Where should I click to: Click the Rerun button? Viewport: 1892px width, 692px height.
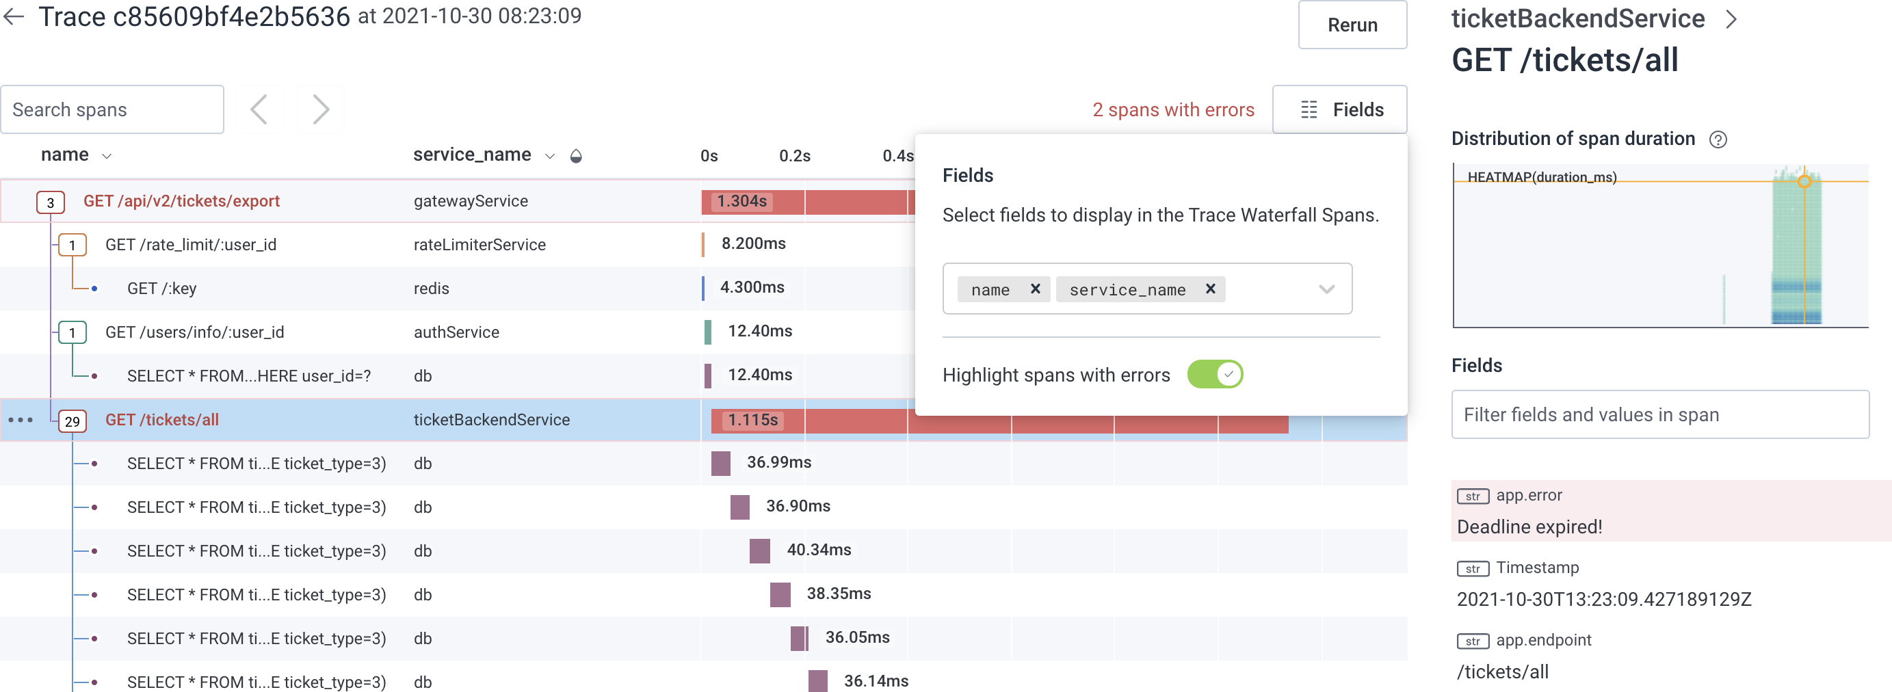tap(1352, 24)
